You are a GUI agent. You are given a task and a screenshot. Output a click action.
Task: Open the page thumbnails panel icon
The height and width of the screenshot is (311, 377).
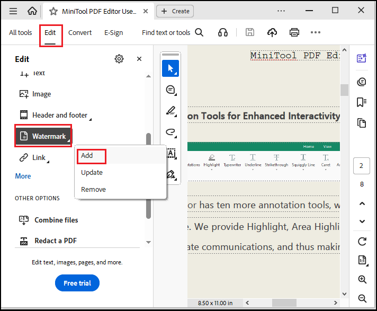click(361, 123)
